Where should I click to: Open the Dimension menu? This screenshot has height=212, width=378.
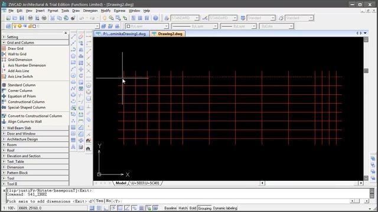click(90, 11)
